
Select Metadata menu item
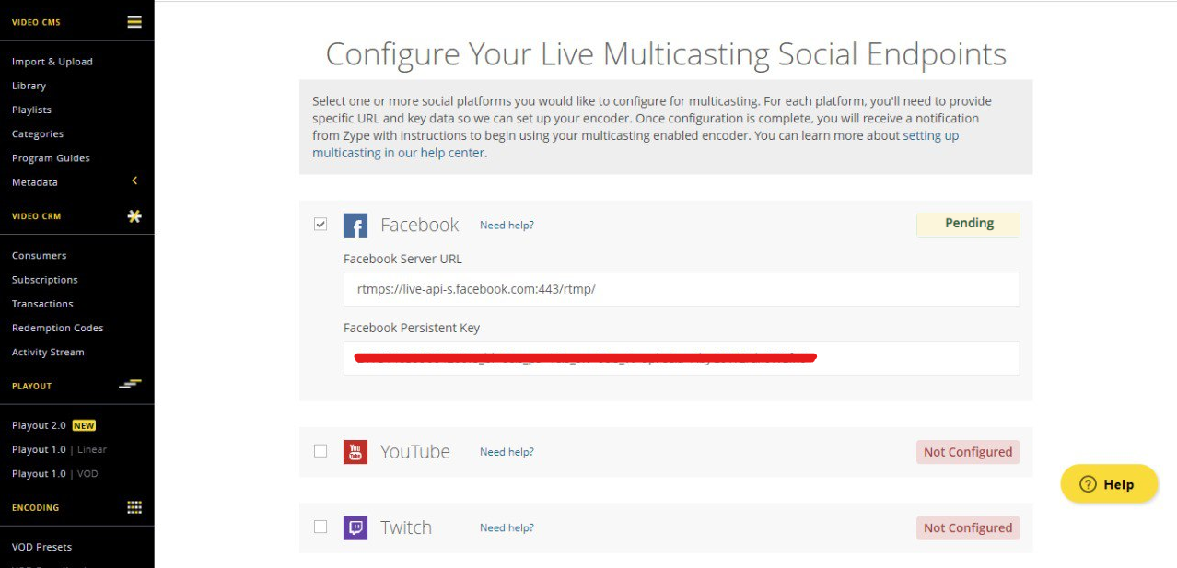[35, 182]
